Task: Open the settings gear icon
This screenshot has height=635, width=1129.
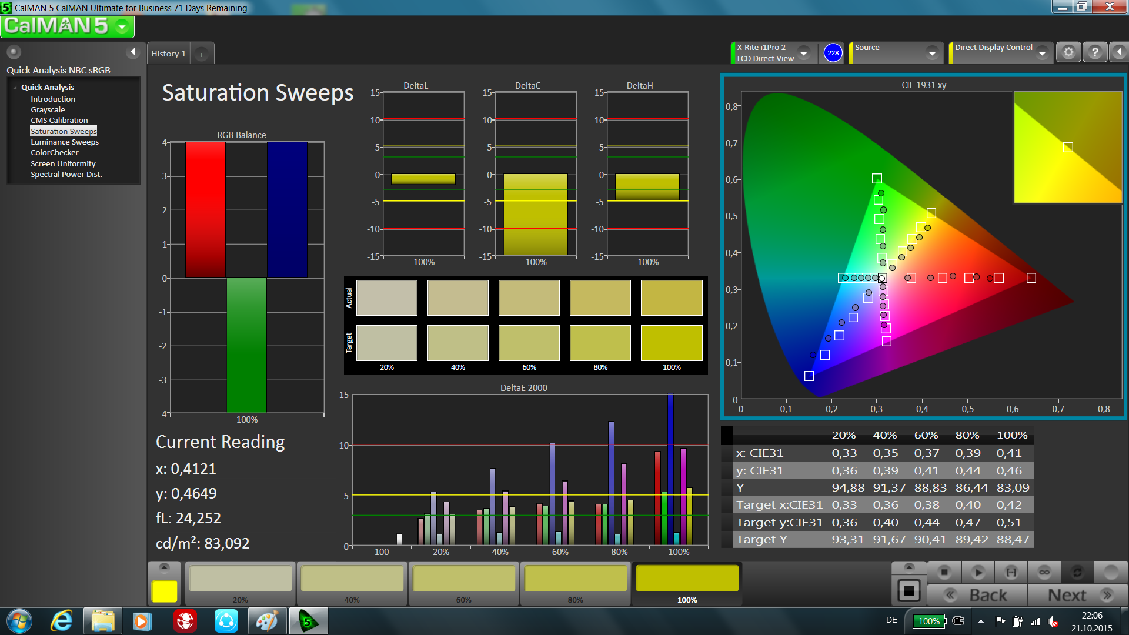Action: (x=1068, y=53)
